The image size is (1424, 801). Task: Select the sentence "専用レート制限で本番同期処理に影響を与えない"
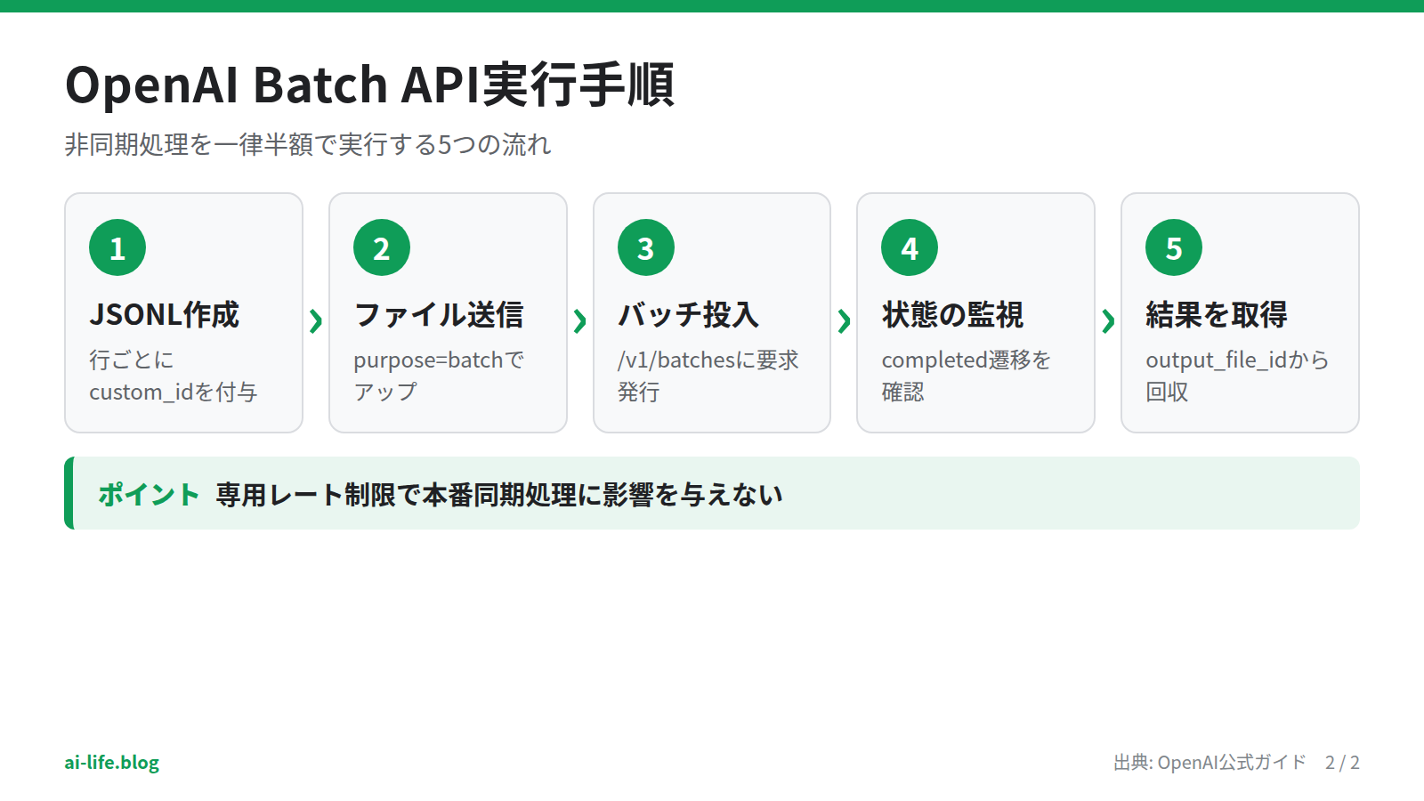point(499,494)
